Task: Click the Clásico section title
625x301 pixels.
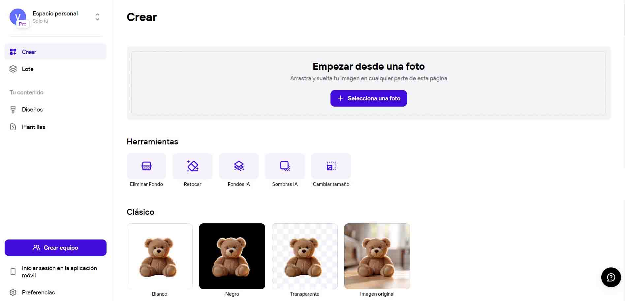Action: 141,212
